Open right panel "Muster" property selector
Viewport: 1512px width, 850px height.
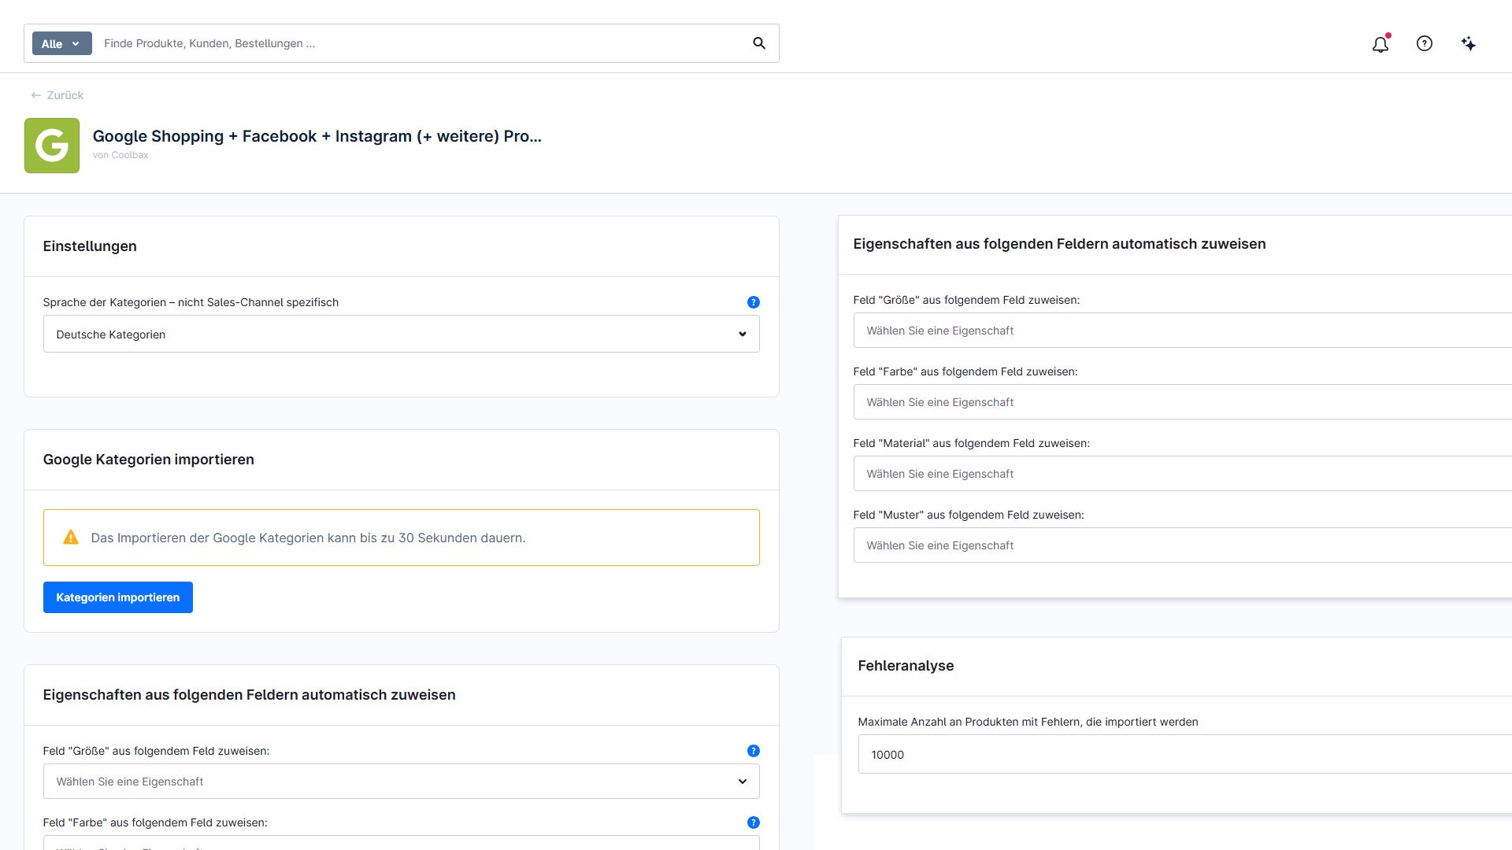[1183, 545]
